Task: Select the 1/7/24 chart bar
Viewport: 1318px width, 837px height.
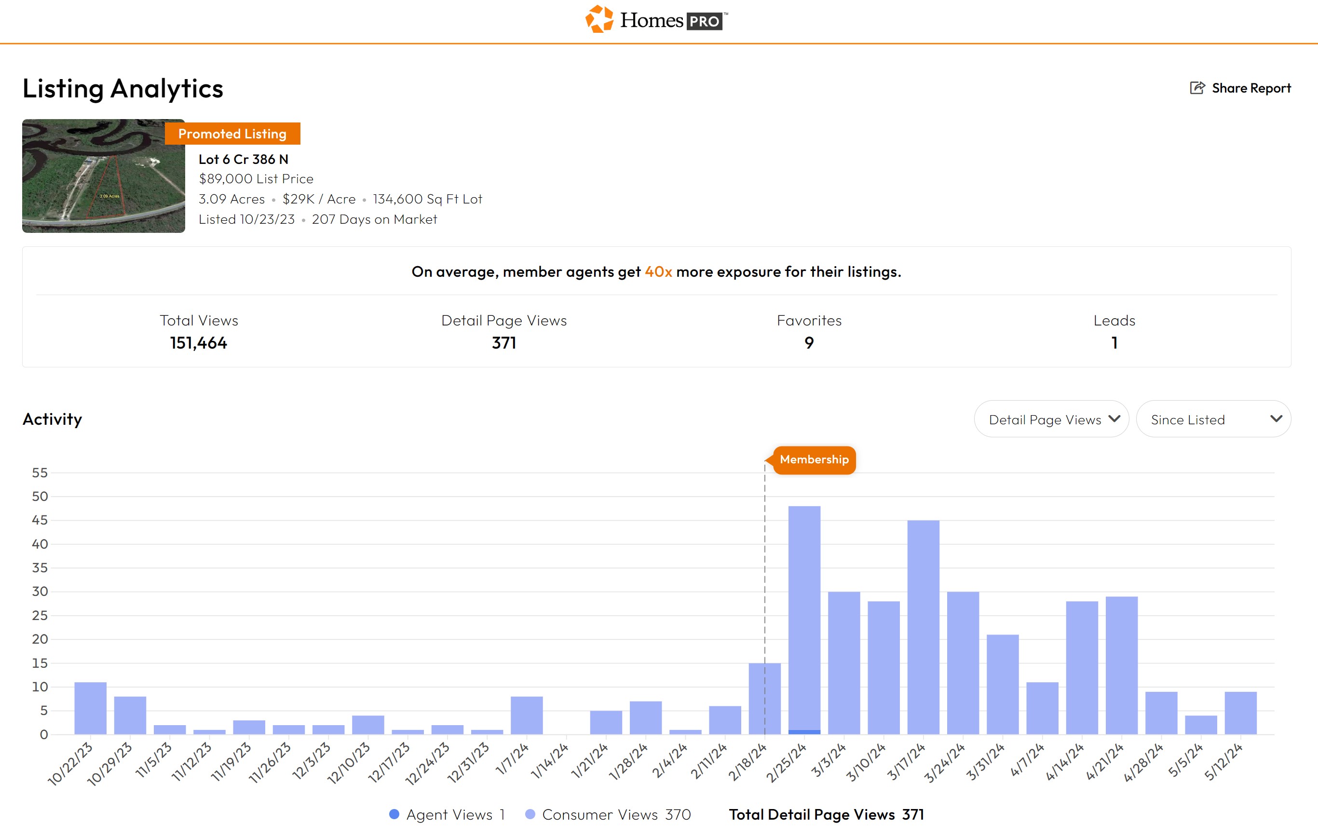Action: (527, 715)
